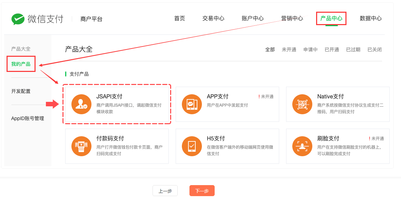Open the 刷脸支付 face scan icon
Viewport: 401px width, 203px height.
302,146
